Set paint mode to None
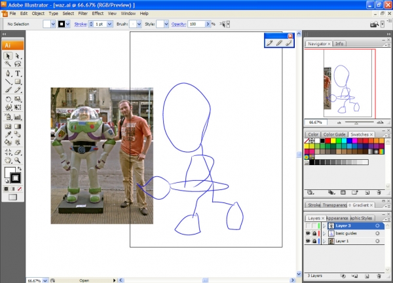The width and height of the screenshot is (393, 283). 20,189
